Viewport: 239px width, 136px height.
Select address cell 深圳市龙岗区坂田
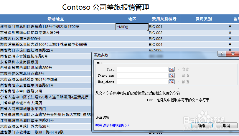(46, 62)
